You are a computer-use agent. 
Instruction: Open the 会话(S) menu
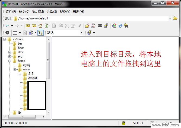click(x=52, y=12)
